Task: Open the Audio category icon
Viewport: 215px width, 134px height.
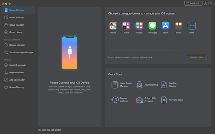Action: (126, 26)
